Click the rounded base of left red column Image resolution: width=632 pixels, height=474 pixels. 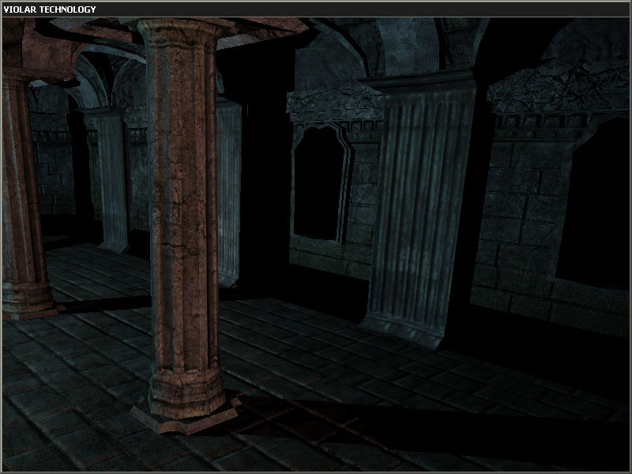coord(28,298)
